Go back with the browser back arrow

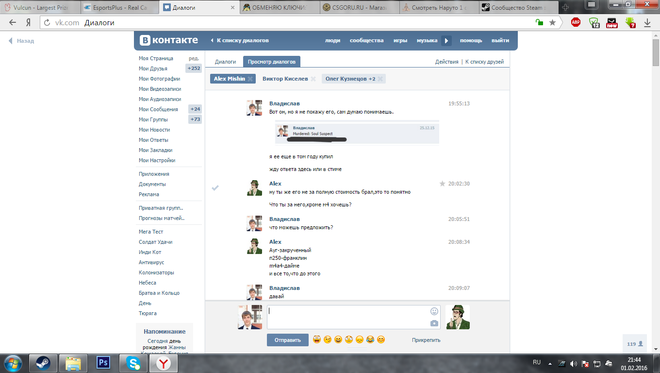[x=13, y=22]
